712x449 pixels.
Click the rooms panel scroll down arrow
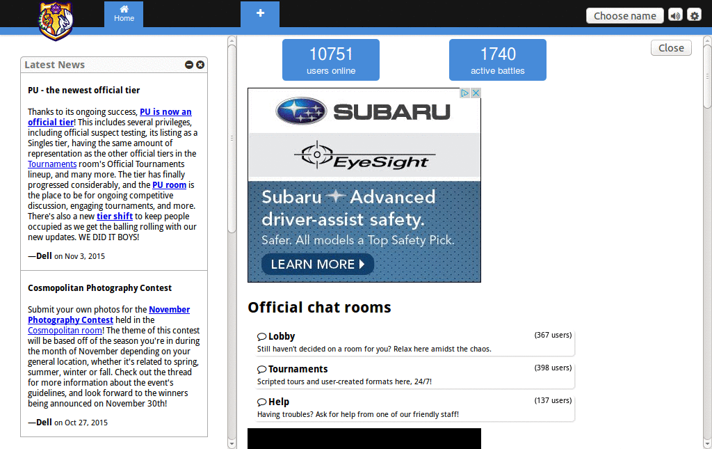(x=707, y=443)
